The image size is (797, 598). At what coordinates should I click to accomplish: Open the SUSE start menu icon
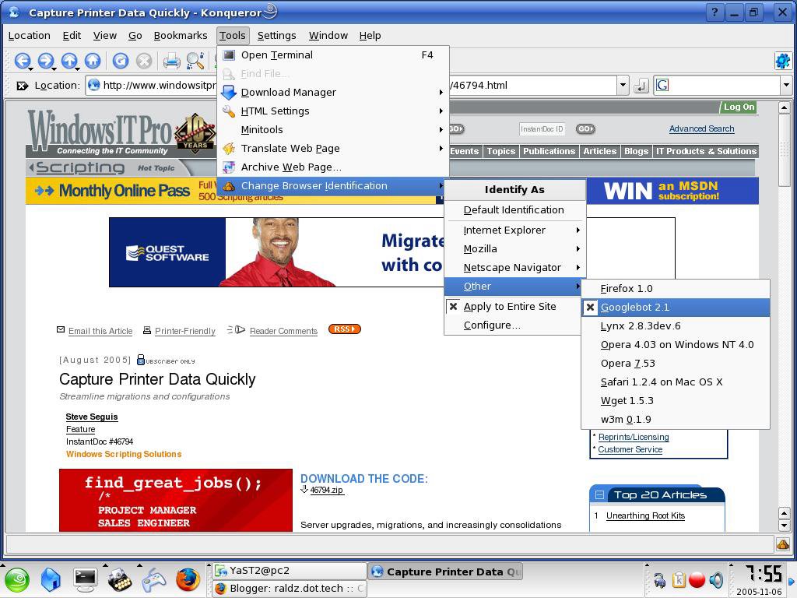17,579
